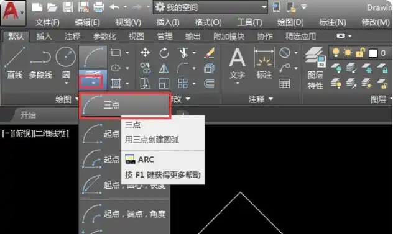
Task: Select the rectangle tool icon
Action: (x=116, y=53)
